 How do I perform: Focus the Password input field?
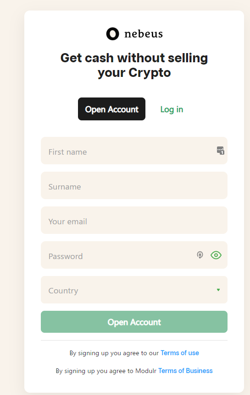[x=134, y=255]
